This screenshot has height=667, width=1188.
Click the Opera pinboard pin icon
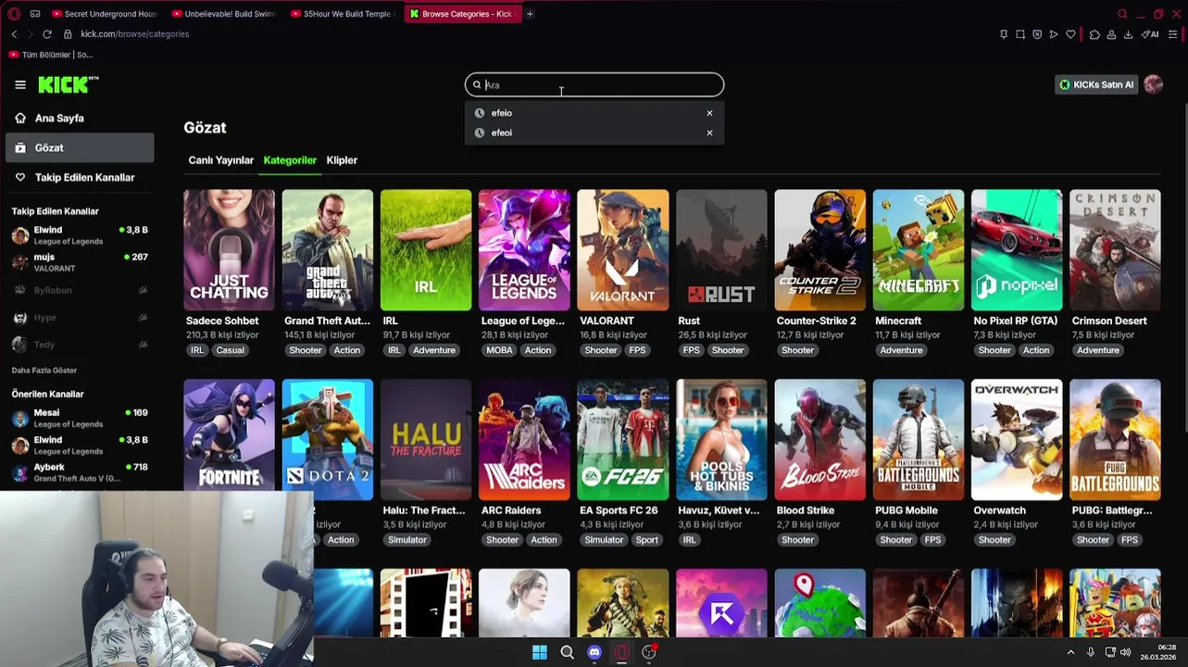click(1004, 34)
